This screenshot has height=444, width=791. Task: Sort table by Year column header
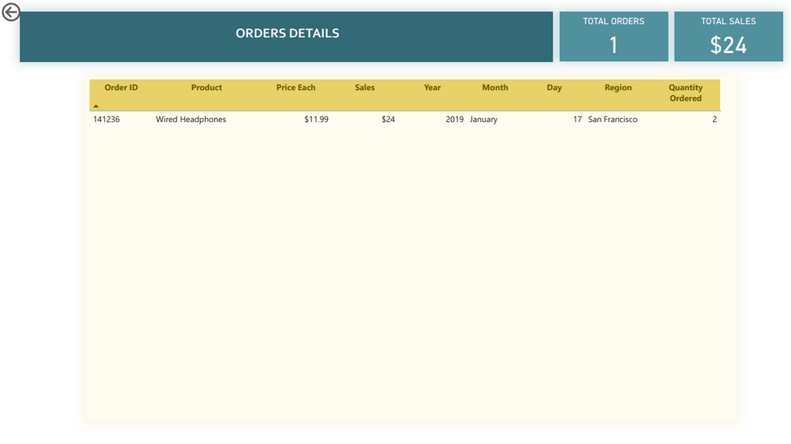point(432,88)
